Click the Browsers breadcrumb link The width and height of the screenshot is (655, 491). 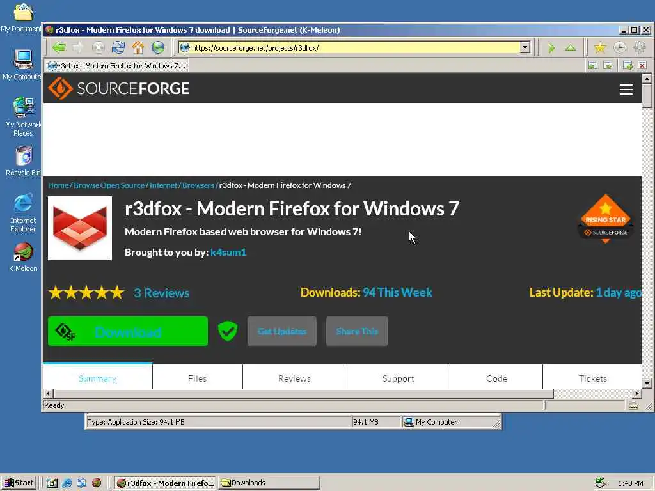(198, 185)
